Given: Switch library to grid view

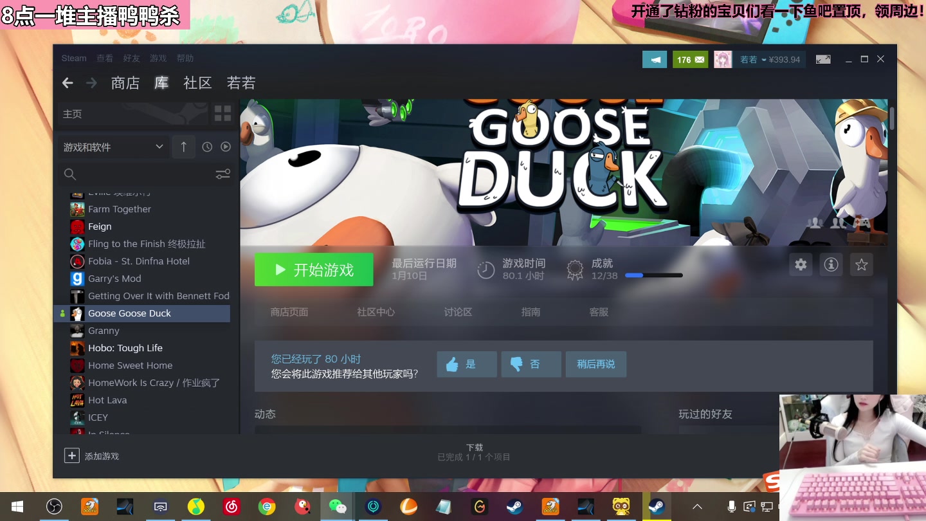Looking at the screenshot, I should click(222, 113).
